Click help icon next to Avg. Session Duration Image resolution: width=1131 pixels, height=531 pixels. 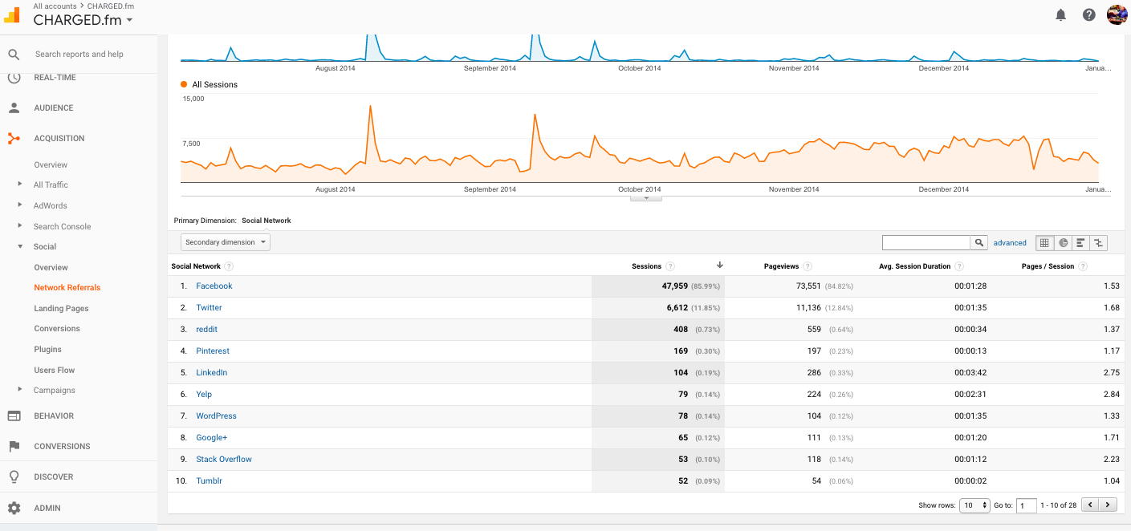point(958,266)
